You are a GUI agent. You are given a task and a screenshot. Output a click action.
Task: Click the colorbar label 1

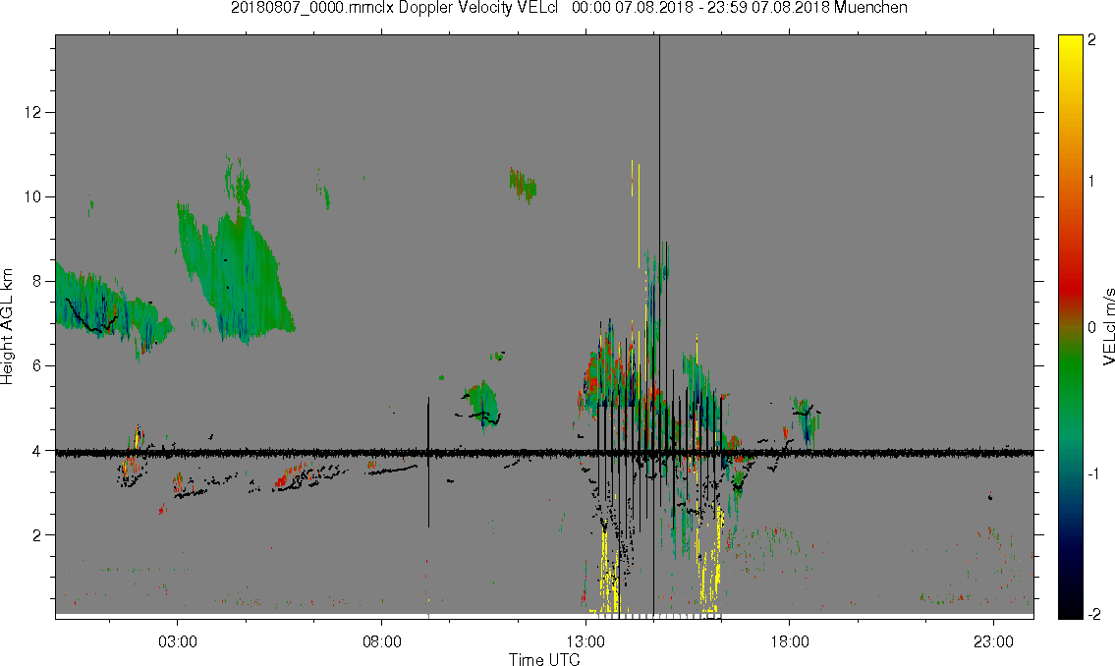[x=1091, y=182]
